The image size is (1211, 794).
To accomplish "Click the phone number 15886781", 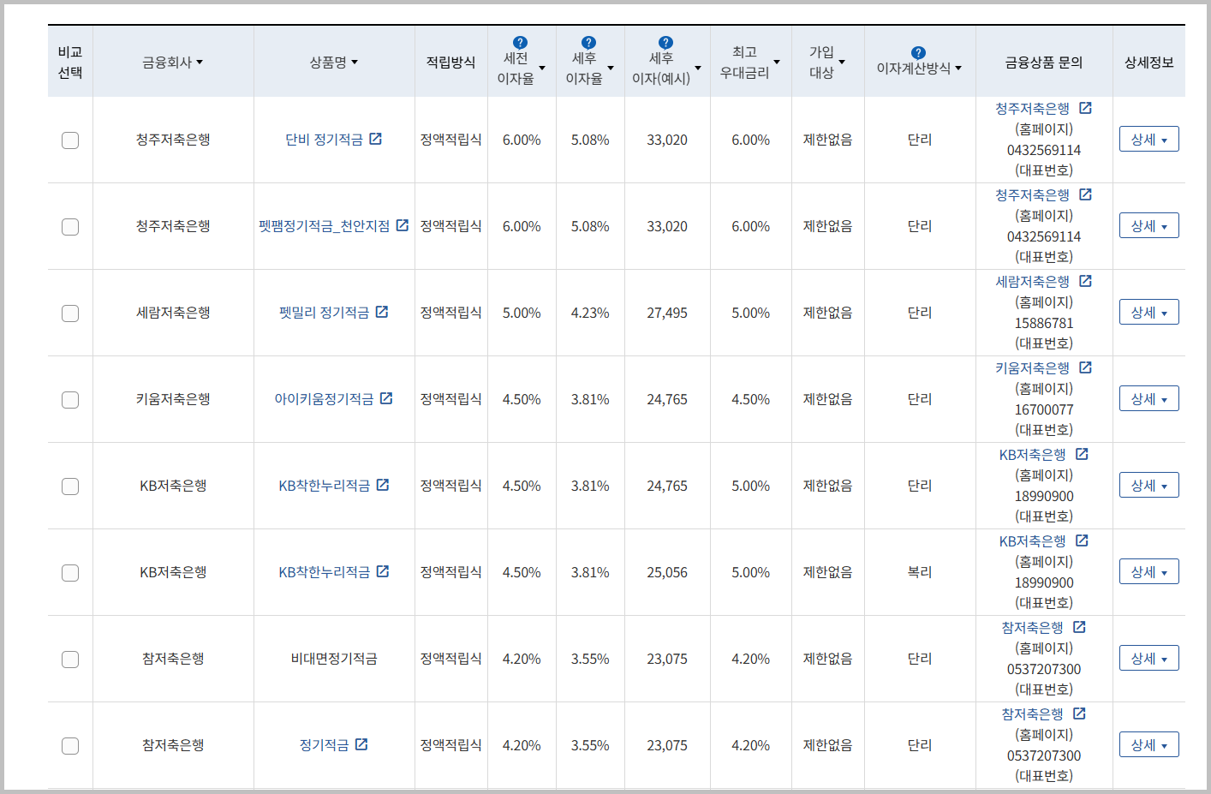I will (1044, 323).
